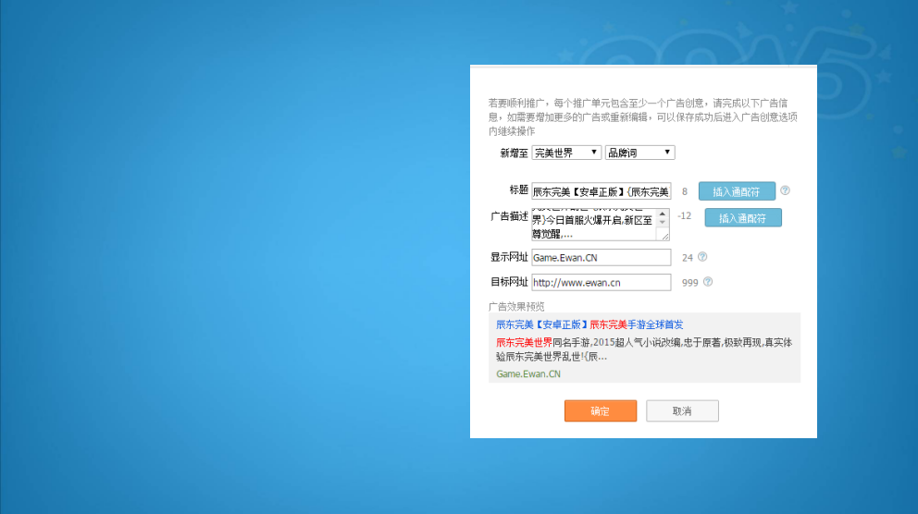Click the title character counter 8
This screenshot has height=514, width=918.
click(x=685, y=191)
